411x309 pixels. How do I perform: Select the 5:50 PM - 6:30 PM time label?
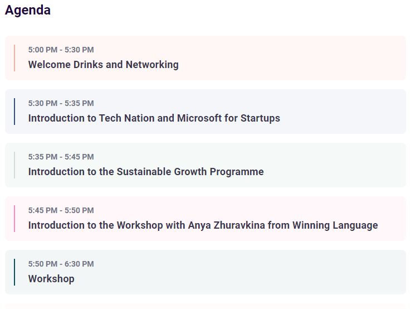coord(61,264)
